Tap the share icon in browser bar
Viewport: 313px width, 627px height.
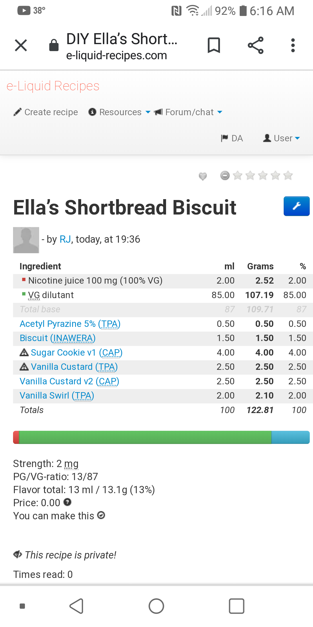pos(256,45)
